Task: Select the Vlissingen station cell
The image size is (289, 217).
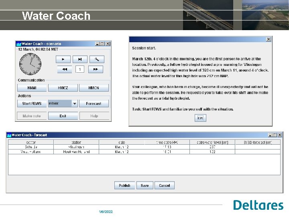Action: tap(76, 147)
